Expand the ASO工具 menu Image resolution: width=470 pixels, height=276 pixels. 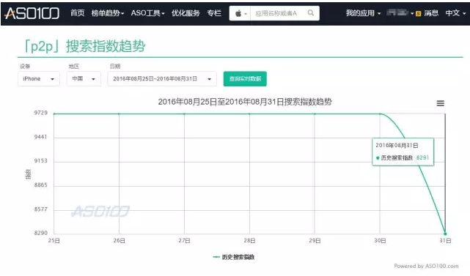point(148,13)
